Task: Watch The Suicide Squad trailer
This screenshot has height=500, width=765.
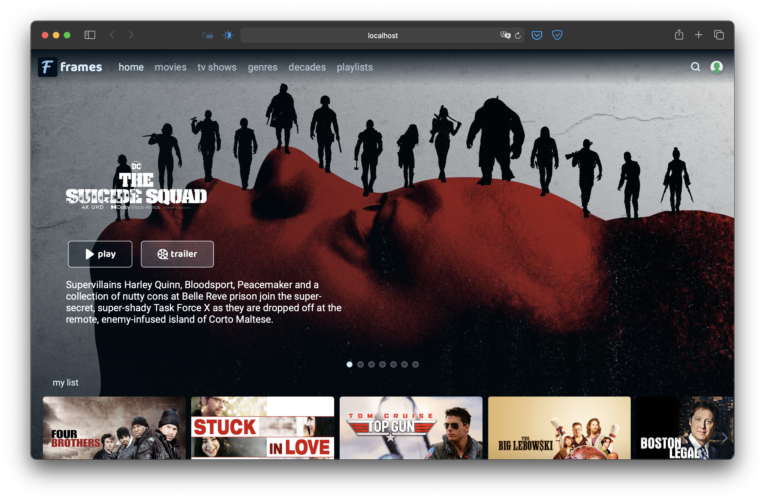Action: click(177, 254)
